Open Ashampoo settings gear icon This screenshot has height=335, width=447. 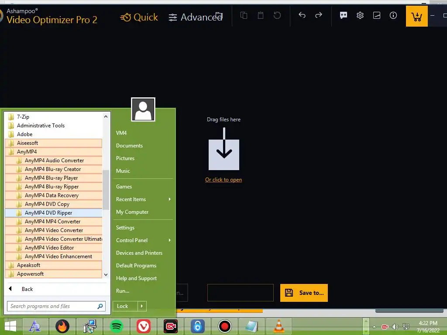coord(360,15)
